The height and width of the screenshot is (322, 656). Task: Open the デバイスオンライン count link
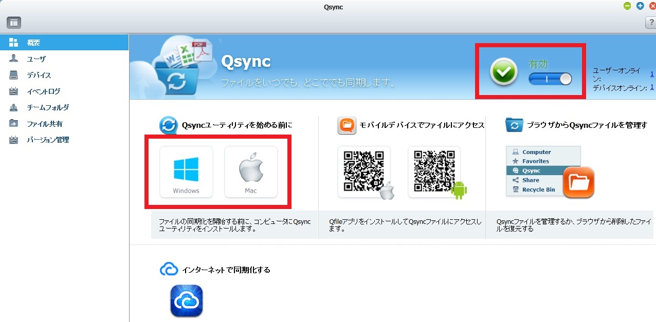coord(652,87)
